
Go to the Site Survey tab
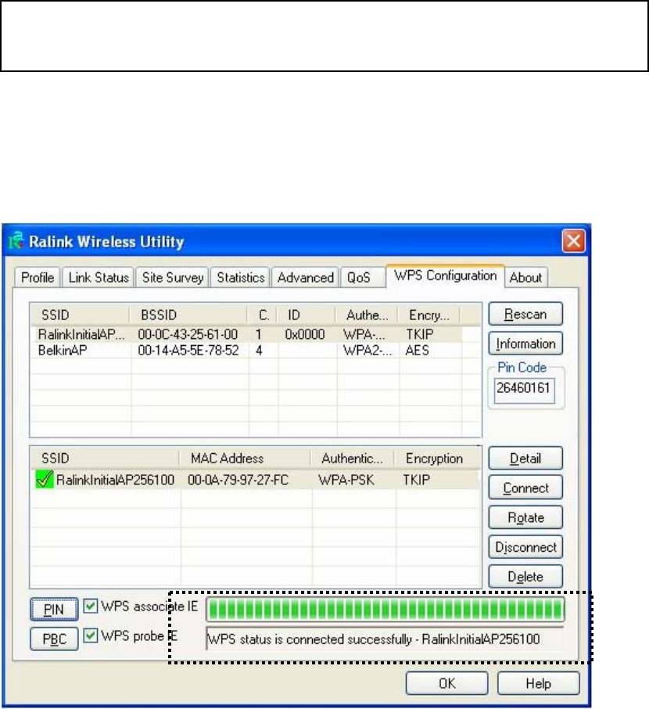173,277
